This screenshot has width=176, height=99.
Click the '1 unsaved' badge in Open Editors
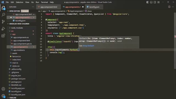25,11
